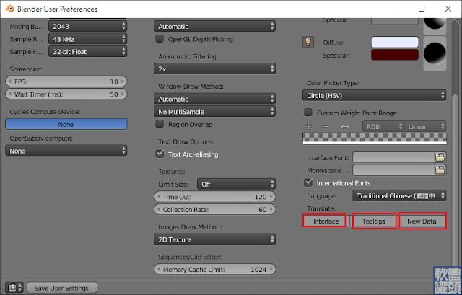This screenshot has width=462, height=295.
Task: Click the lamp icon beside Diffuse
Action: [x=308, y=42]
